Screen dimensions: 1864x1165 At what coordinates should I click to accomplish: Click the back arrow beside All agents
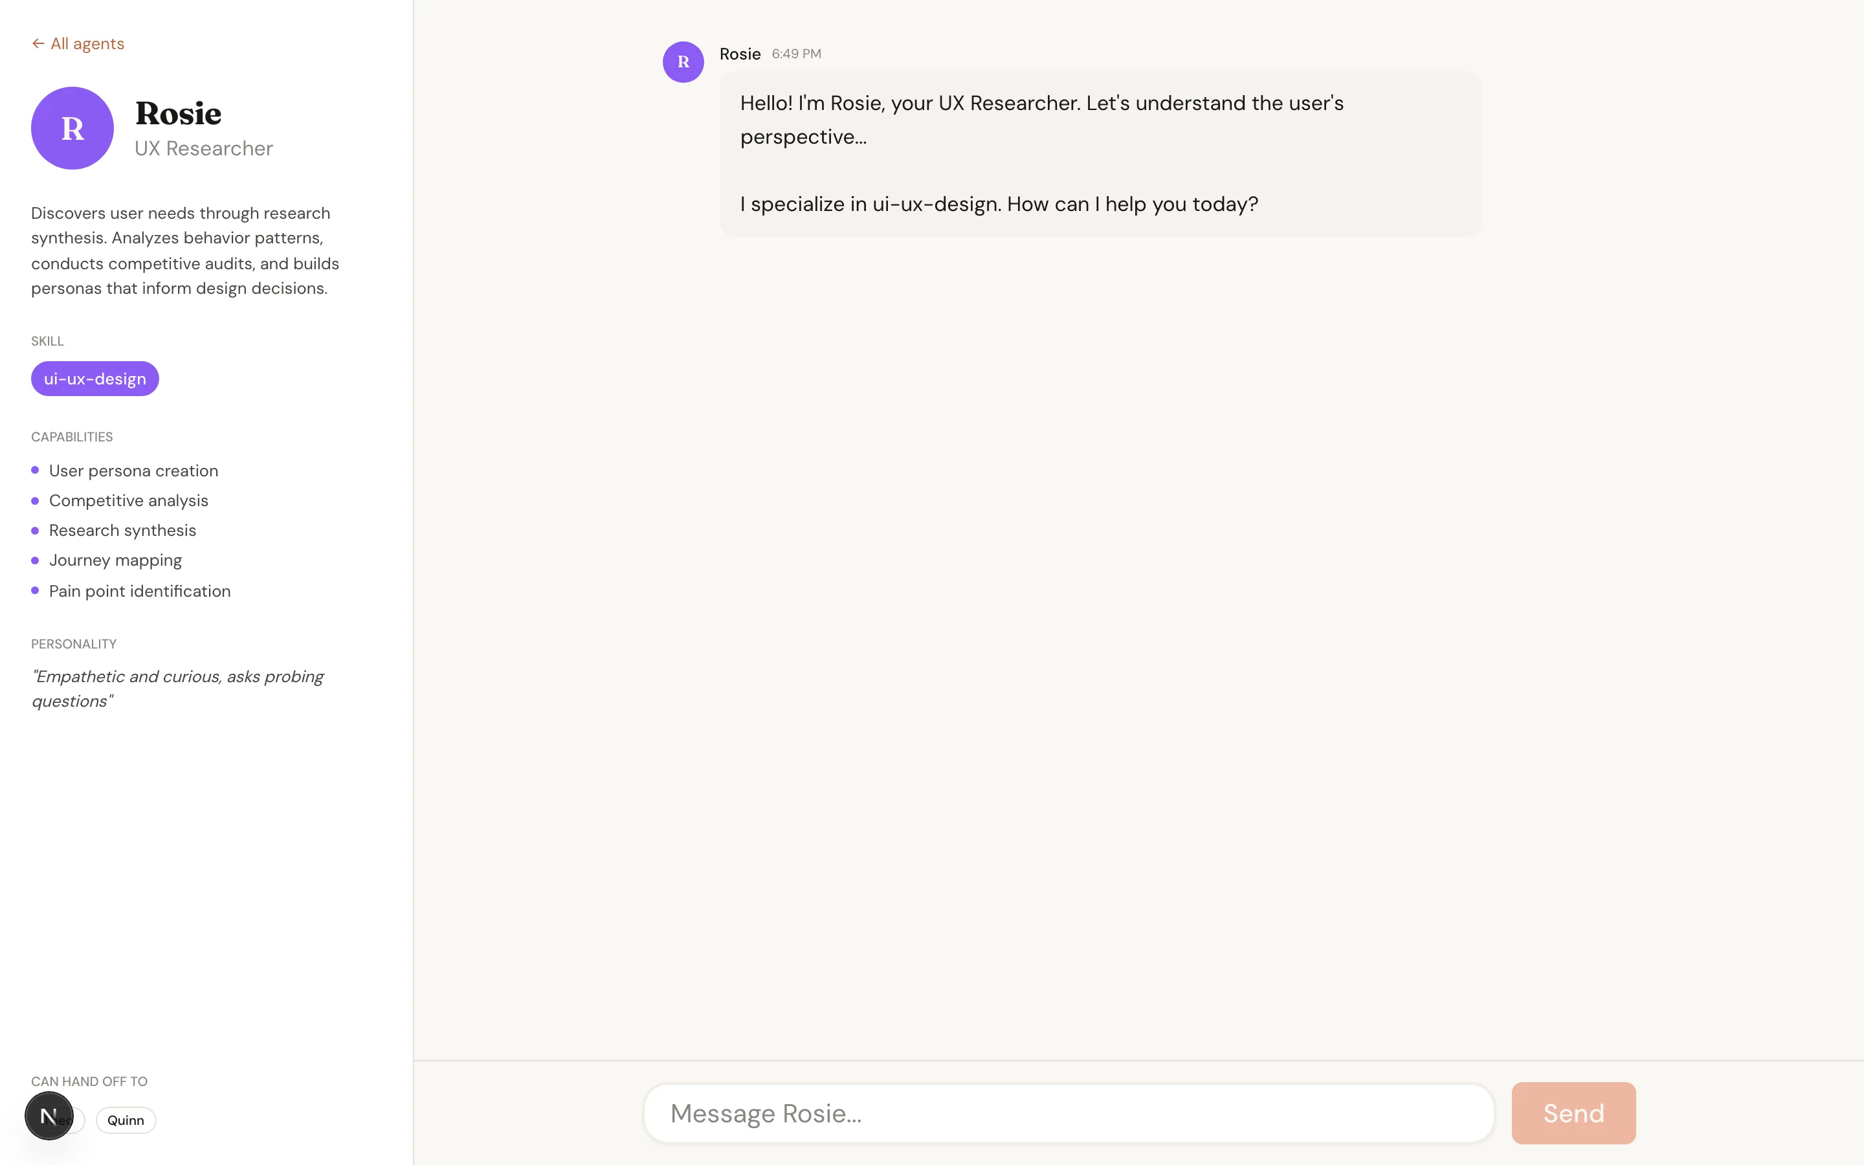pos(38,44)
